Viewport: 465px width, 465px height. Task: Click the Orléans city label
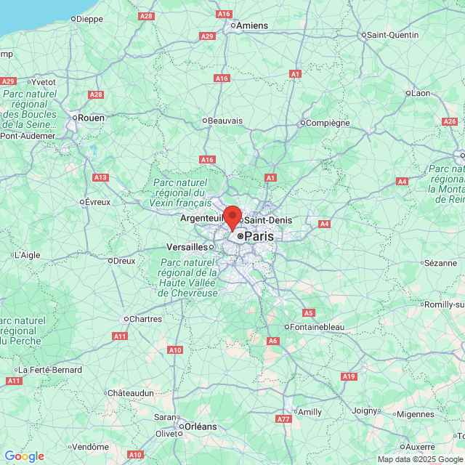201,426
